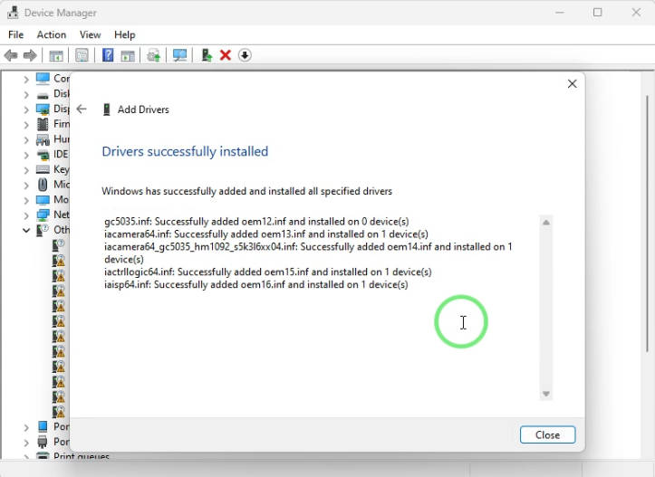Click the 'iacamera64.inf' oem13 result line
This screenshot has height=477, width=655.
pyautogui.click(x=266, y=234)
